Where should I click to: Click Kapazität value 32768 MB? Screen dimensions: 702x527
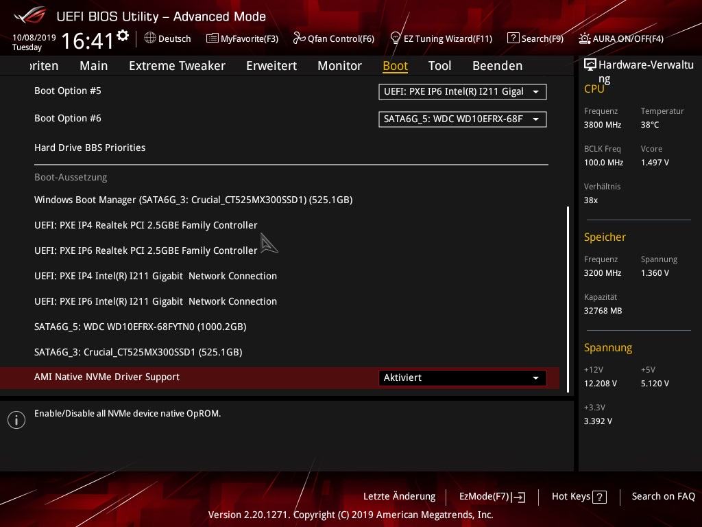click(x=603, y=311)
